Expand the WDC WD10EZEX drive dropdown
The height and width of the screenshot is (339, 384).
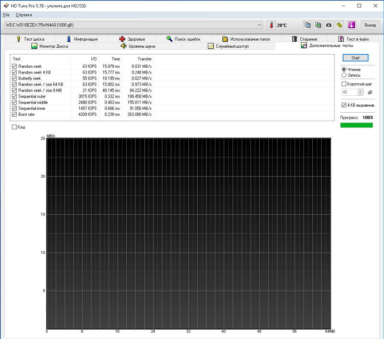(259, 25)
